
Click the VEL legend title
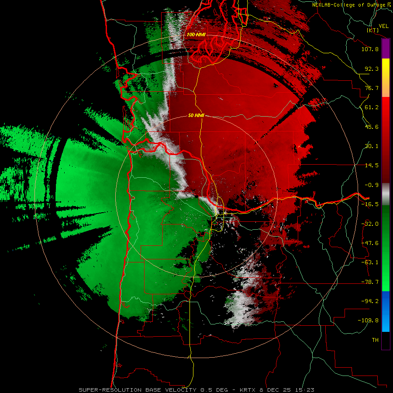click(383, 26)
